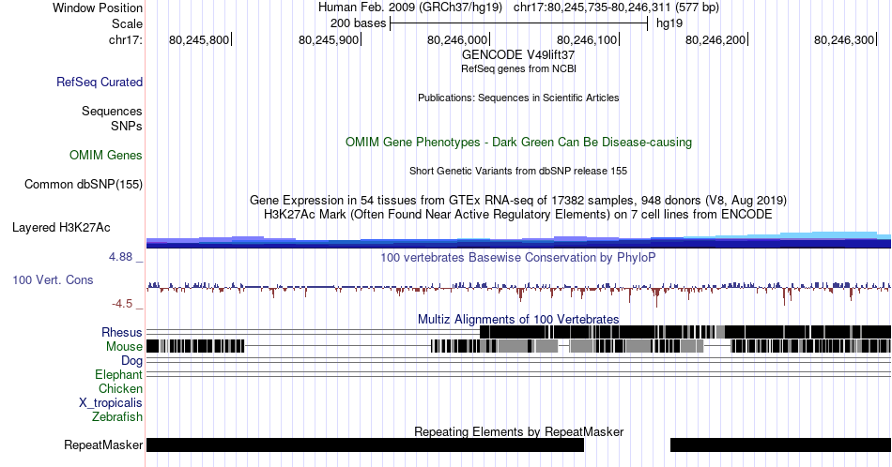Screen dimensions: 892x467
Task: Click the SNPs track label
Action: (127, 126)
